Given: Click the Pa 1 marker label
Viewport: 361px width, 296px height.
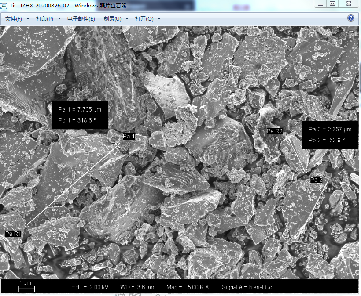Looking at the screenshot, I should pyautogui.click(x=129, y=137).
